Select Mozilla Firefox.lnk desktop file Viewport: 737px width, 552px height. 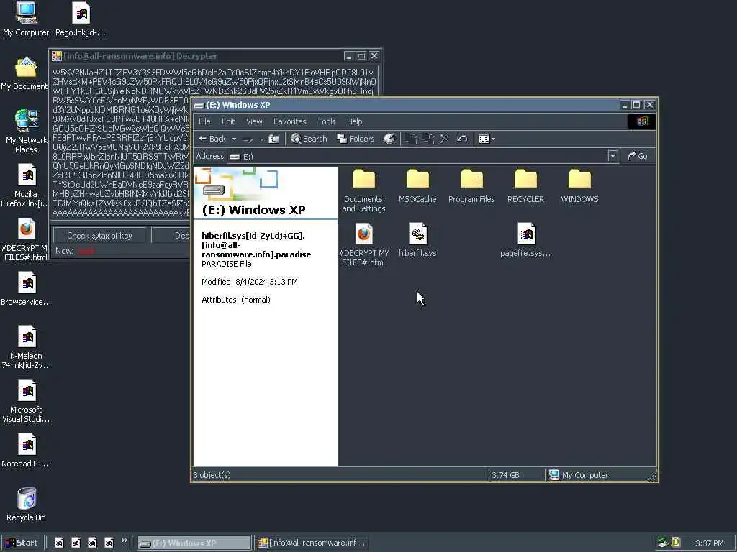pos(24,185)
